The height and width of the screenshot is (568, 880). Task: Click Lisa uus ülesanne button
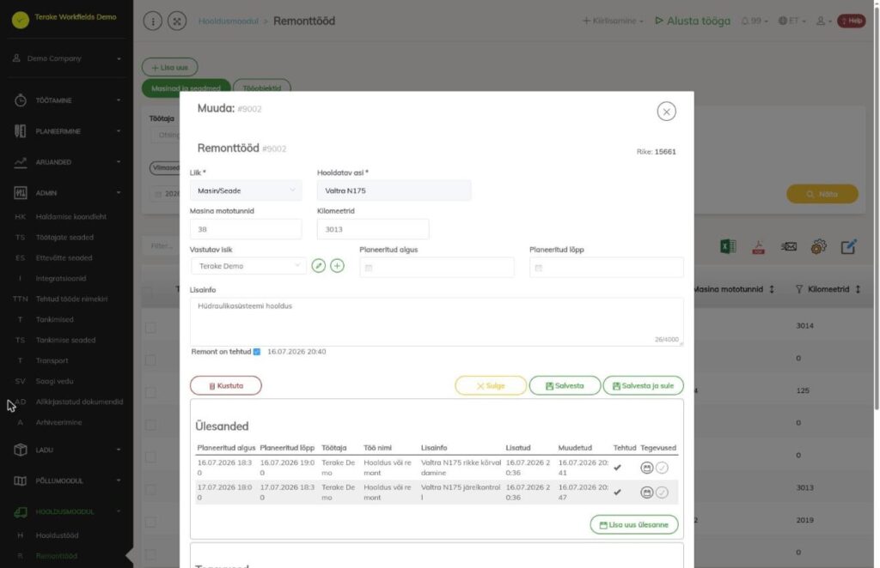(634, 525)
